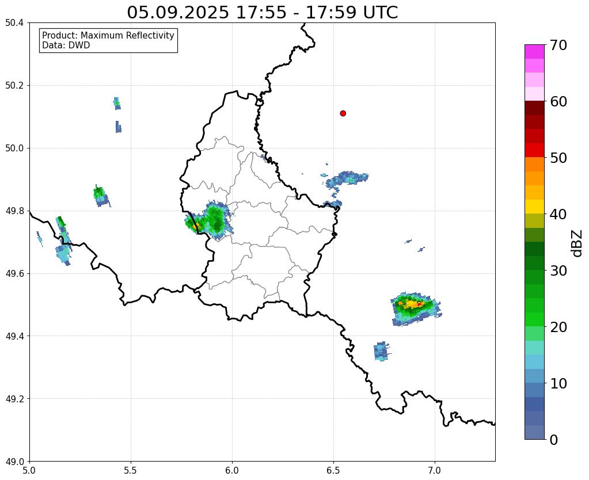
Task: Click the green echo near longitude 5.35
Action: pos(101,196)
